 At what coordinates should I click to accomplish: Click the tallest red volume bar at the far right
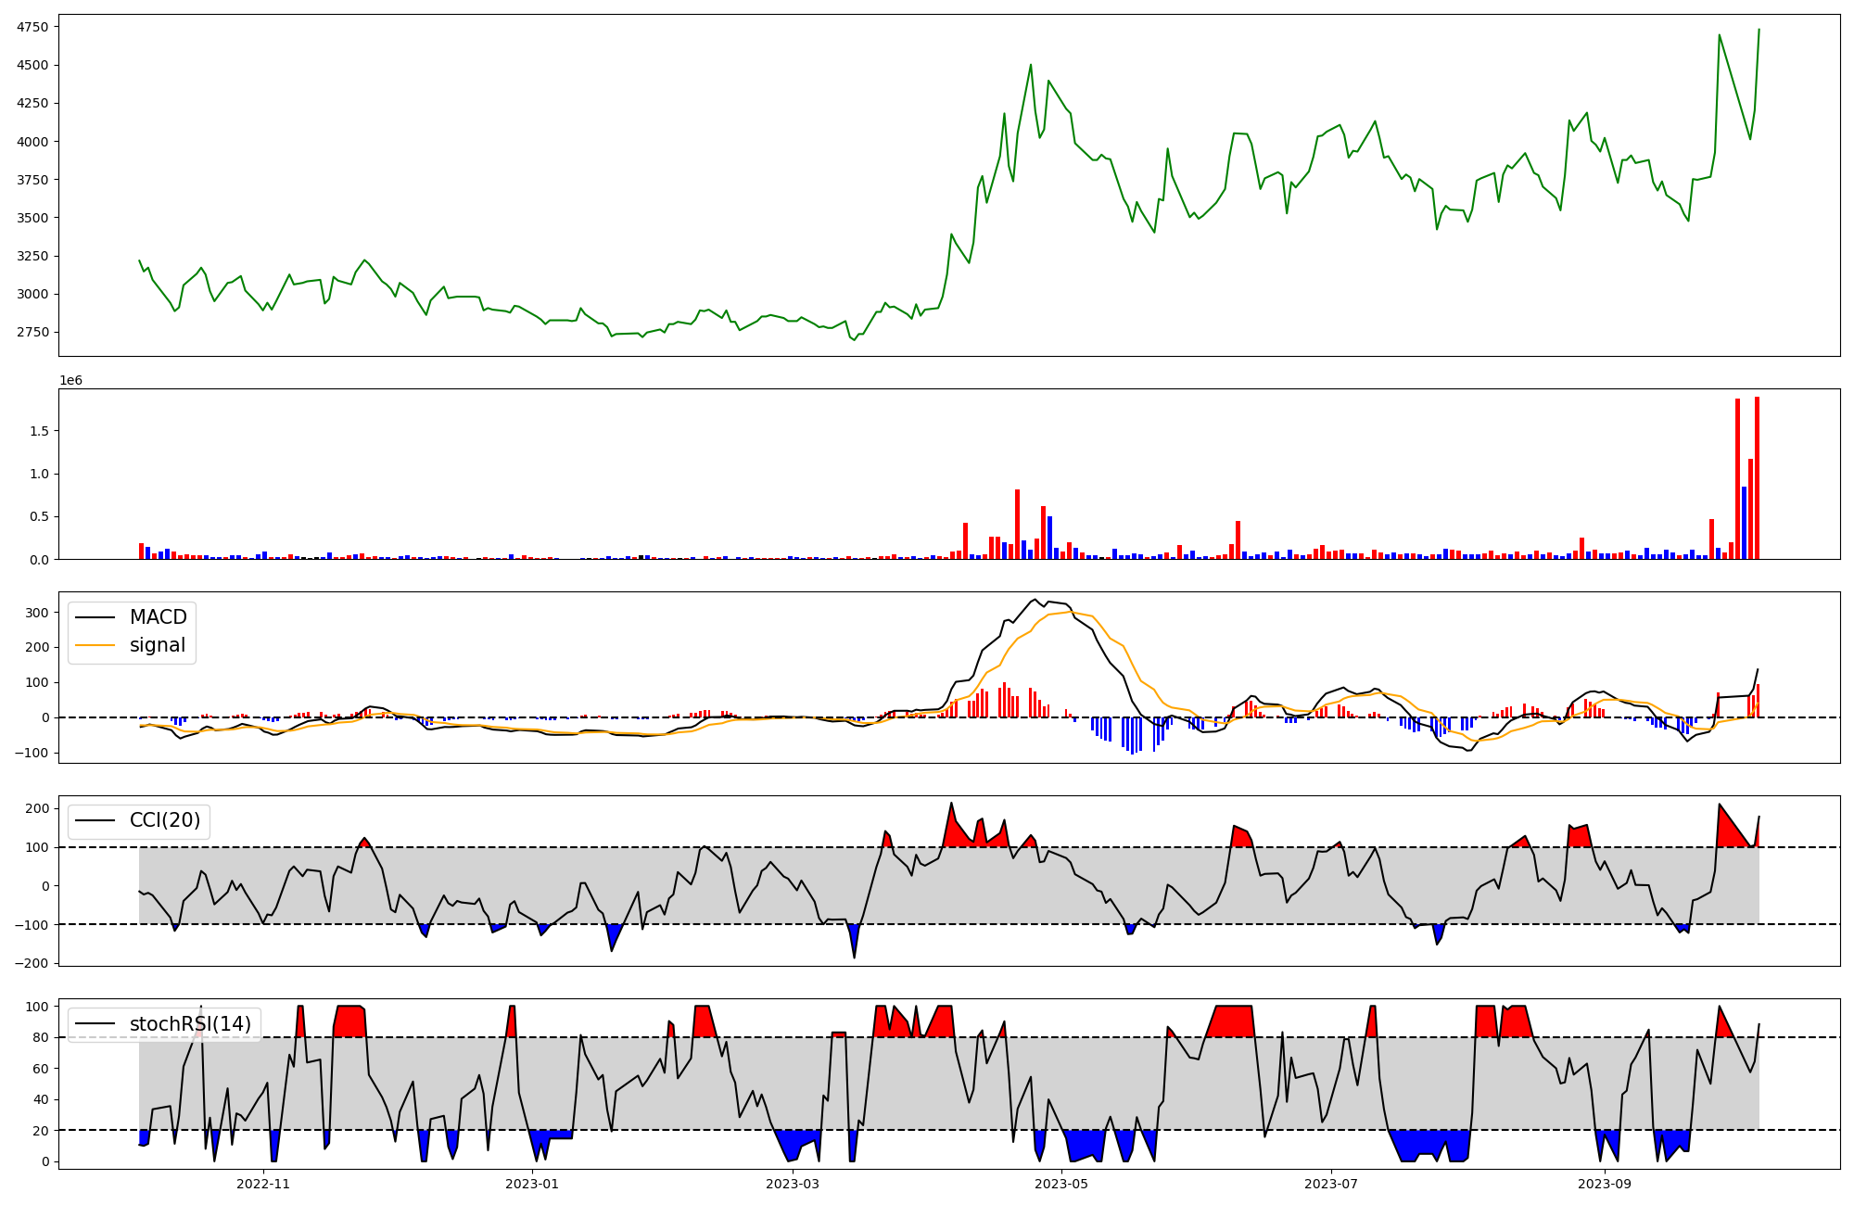[1757, 478]
